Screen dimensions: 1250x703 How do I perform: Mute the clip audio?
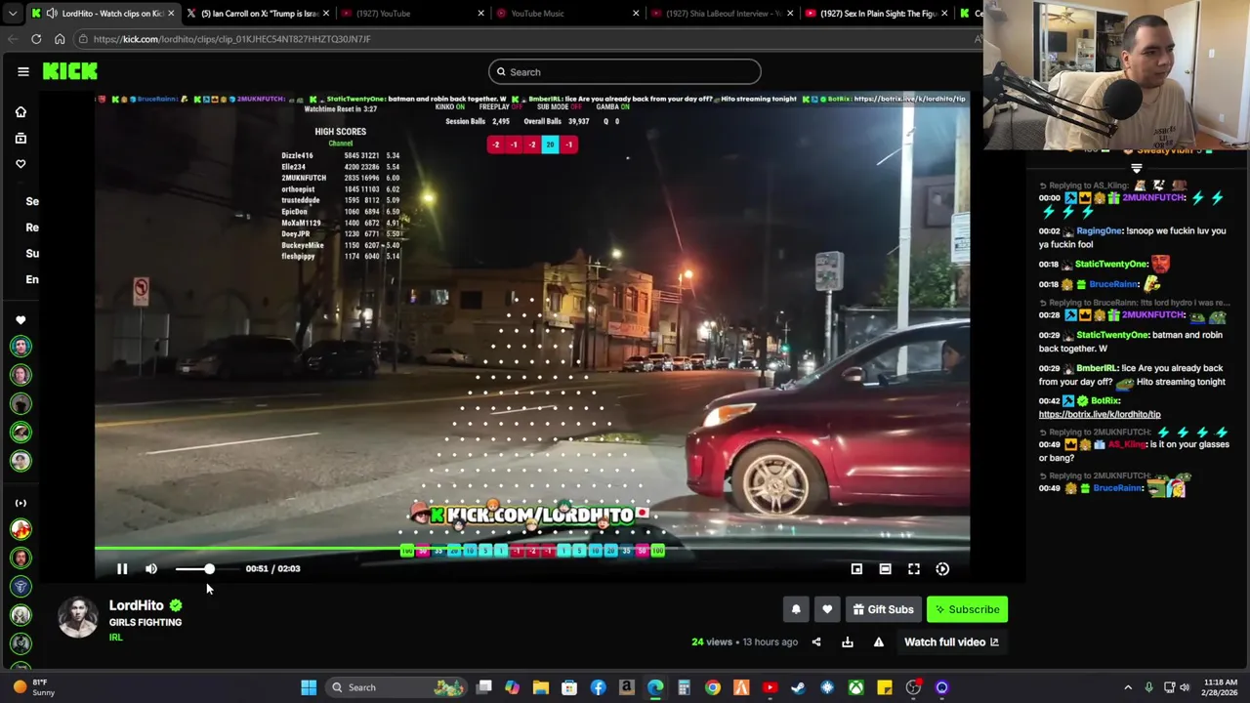point(151,568)
